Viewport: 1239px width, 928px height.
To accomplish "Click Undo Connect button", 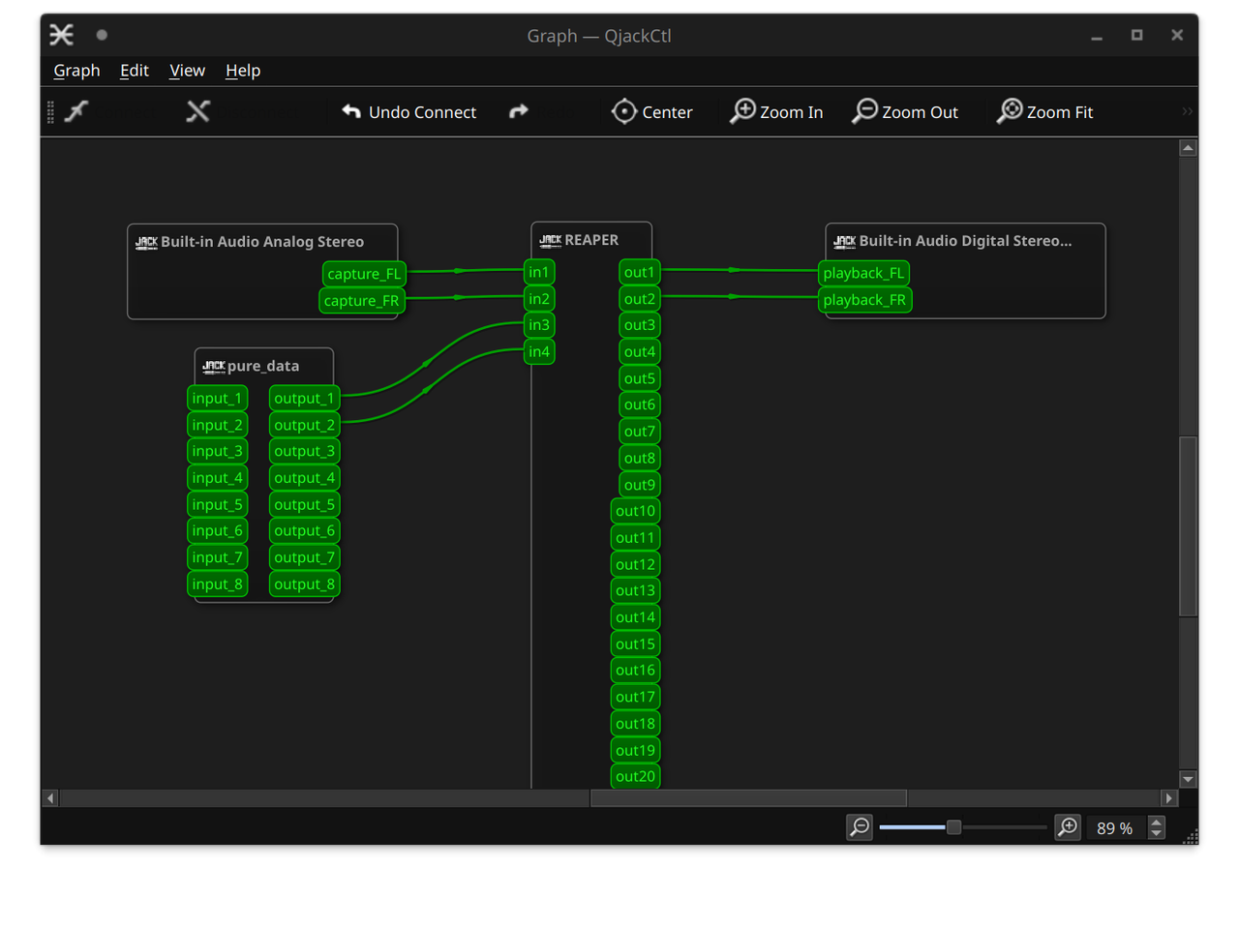I will [408, 111].
